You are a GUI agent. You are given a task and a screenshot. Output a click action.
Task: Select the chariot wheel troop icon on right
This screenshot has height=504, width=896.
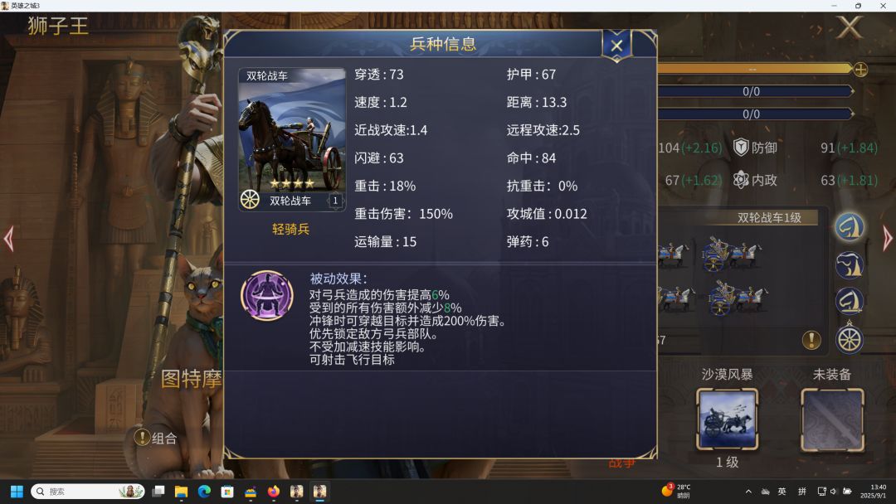pos(850,340)
